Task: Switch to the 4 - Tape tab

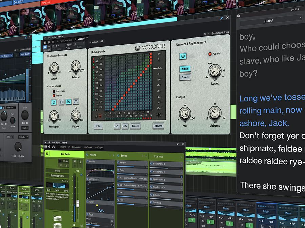Action: tap(99, 147)
